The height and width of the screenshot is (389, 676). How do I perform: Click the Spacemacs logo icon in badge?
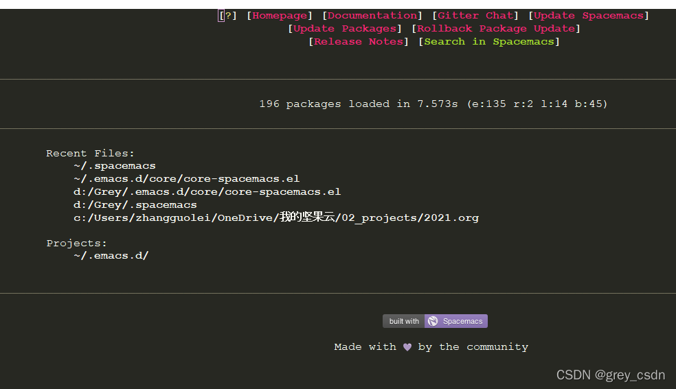[x=433, y=321]
